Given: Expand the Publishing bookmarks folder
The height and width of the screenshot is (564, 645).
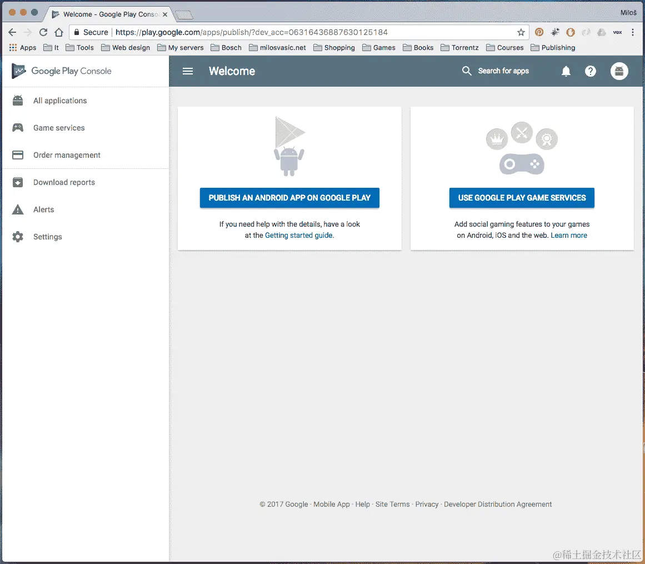Looking at the screenshot, I should click(553, 48).
